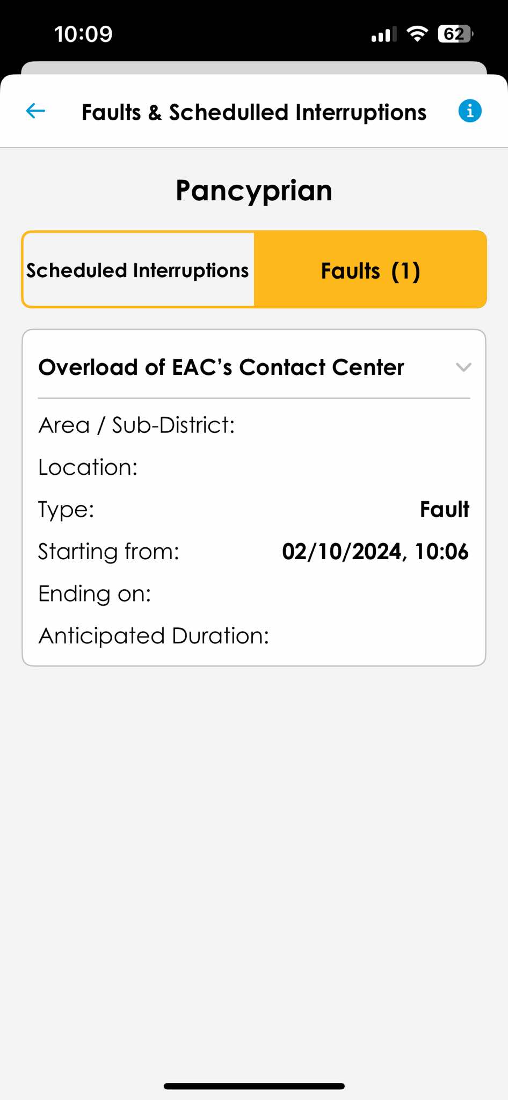Tap the 10:09 status bar clock

(x=83, y=34)
